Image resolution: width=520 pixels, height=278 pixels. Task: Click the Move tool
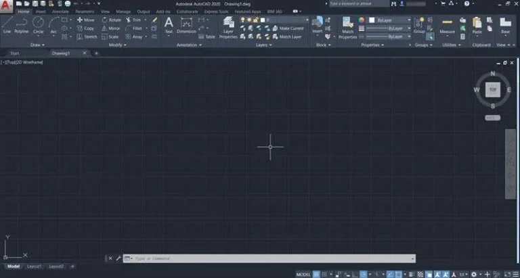pyautogui.click(x=85, y=20)
